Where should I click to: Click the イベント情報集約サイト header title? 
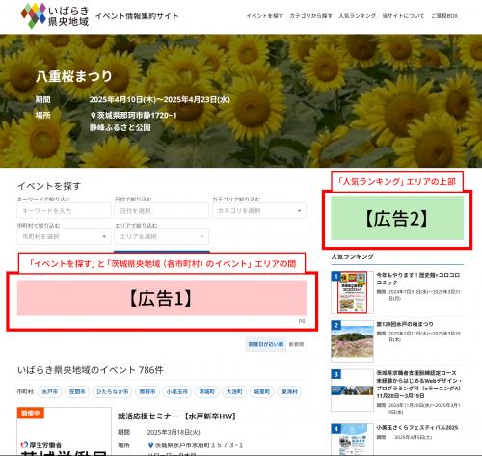(137, 16)
